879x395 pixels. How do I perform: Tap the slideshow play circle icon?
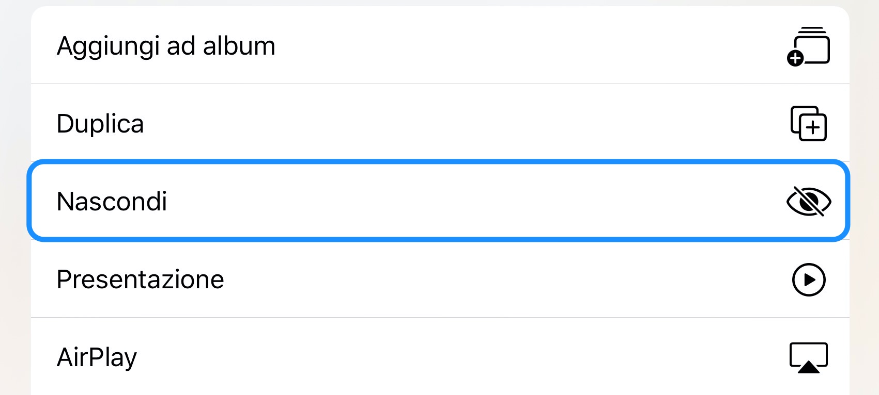point(809,279)
